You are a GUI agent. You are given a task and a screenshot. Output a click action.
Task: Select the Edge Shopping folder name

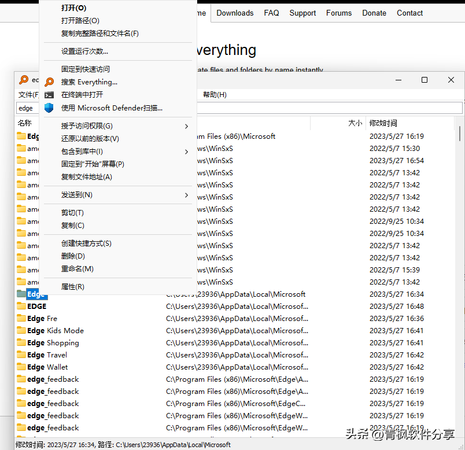pyautogui.click(x=53, y=342)
